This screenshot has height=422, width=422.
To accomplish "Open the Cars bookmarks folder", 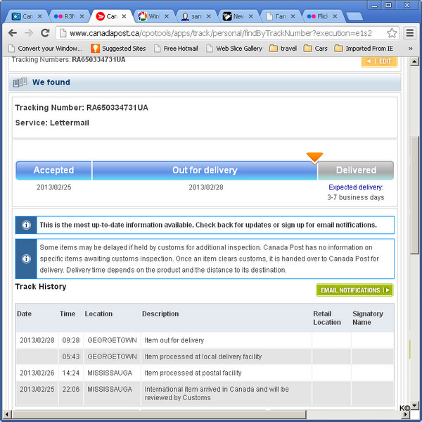I will tap(315, 49).
